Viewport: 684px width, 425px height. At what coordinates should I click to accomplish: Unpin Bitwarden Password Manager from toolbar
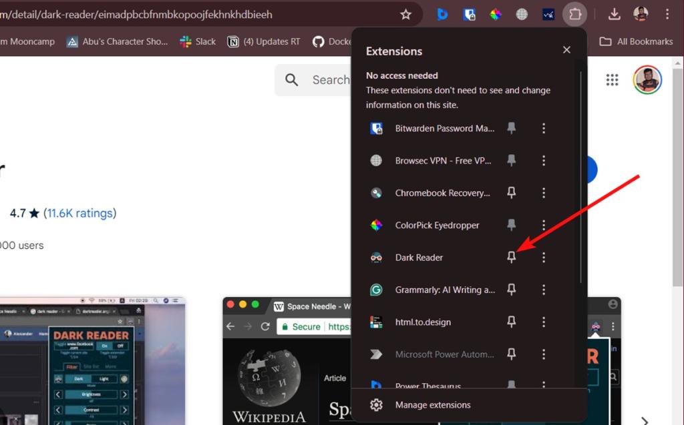click(x=512, y=128)
